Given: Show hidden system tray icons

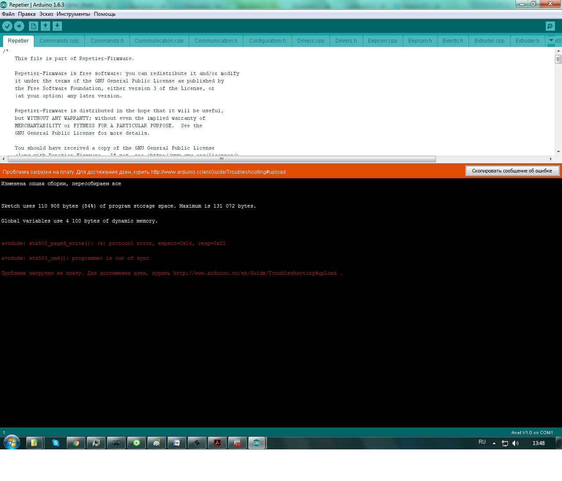Looking at the screenshot, I should tap(494, 443).
